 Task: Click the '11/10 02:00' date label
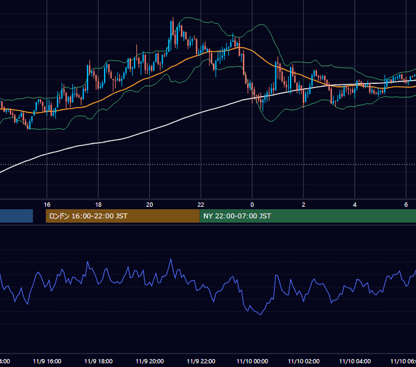click(303, 361)
